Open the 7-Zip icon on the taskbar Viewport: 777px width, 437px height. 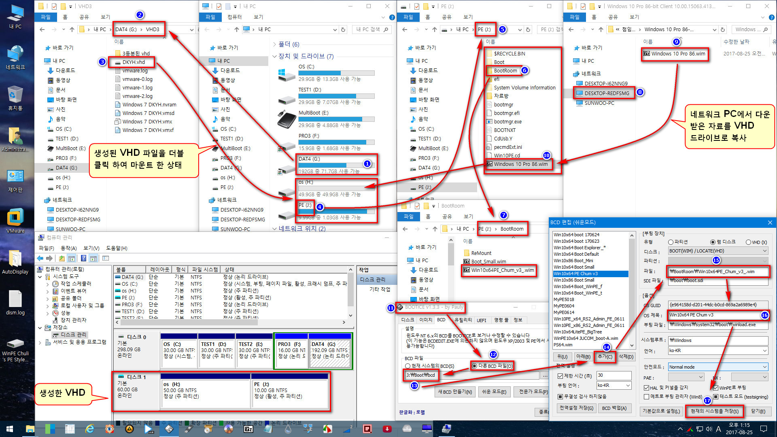click(x=248, y=429)
